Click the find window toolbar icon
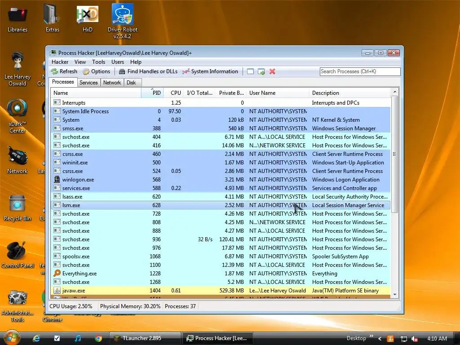This screenshot has height=345, width=460. point(250,71)
